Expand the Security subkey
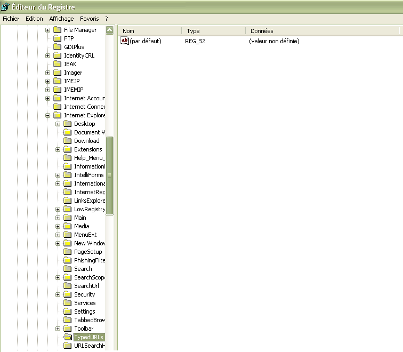Screen dimensions: 403x352 coord(58,294)
